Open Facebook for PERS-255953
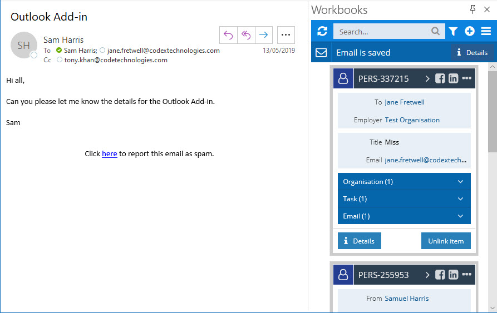 pyautogui.click(x=440, y=275)
